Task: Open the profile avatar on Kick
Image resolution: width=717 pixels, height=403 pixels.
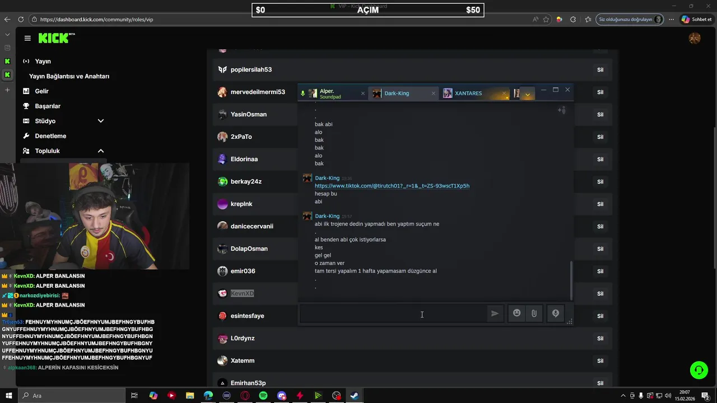Action: 695,38
